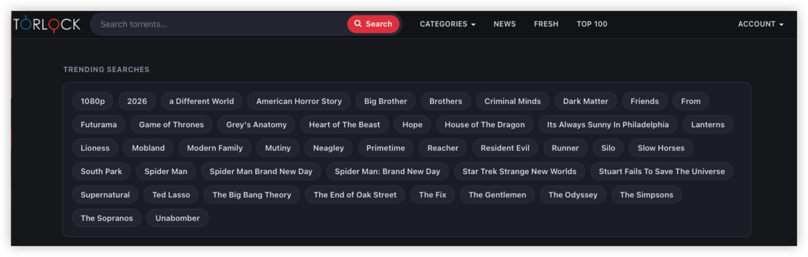This screenshot has height=257, width=808.
Task: Click the Torlock logo
Action: click(47, 24)
